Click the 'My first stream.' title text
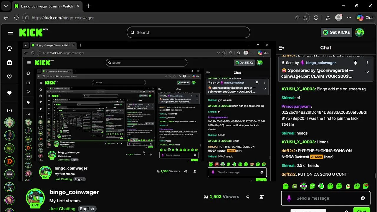The width and height of the screenshot is (377, 212). (x=65, y=201)
